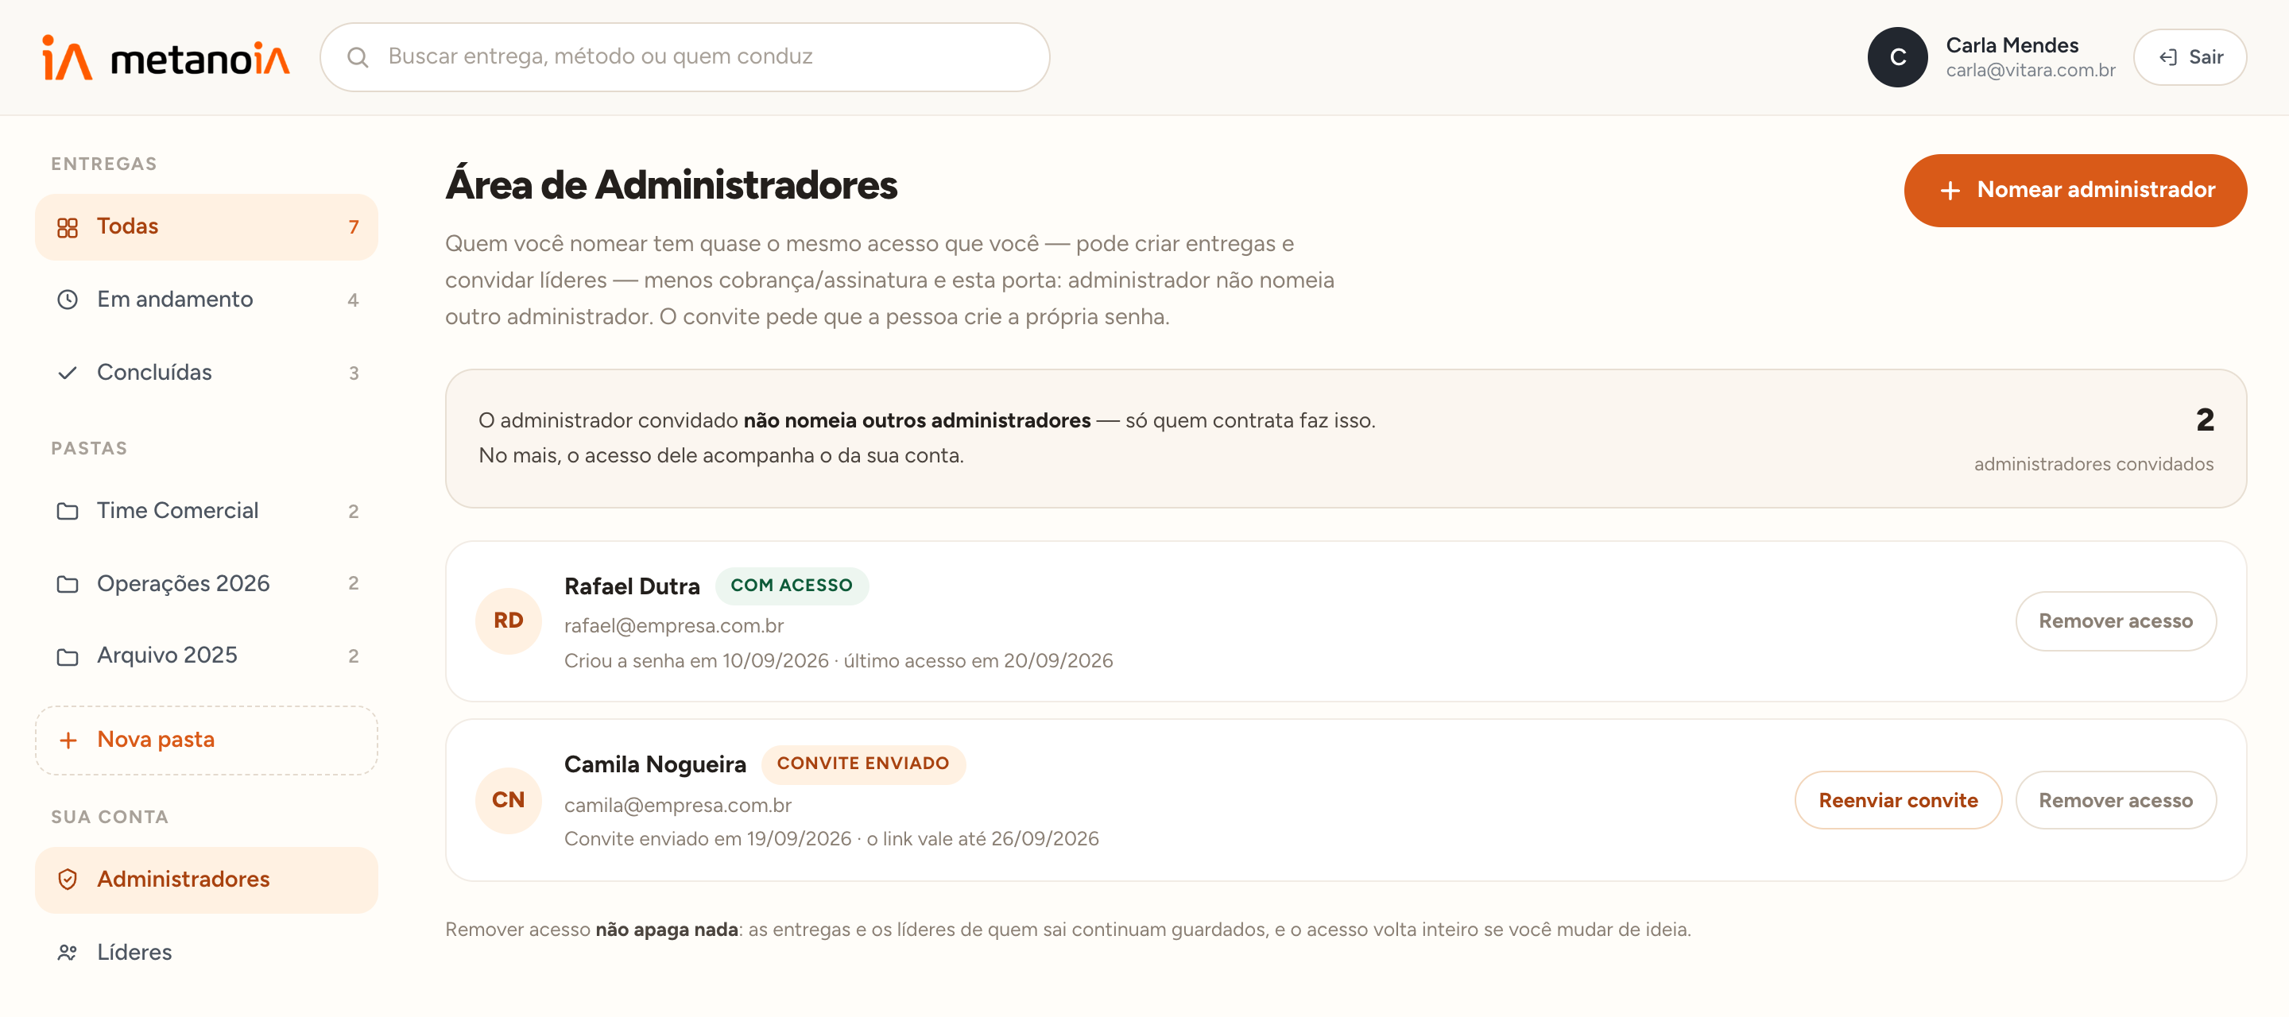Screen dimensions: 2289x1017
Task: Click the Operações 2026 folder icon
Action: pyautogui.click(x=68, y=585)
